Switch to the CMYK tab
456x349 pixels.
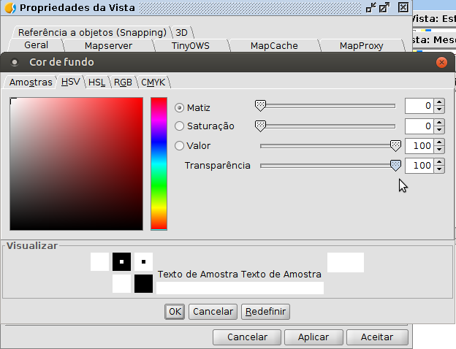pos(153,83)
